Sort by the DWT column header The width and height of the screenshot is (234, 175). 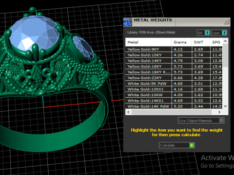[201, 42]
